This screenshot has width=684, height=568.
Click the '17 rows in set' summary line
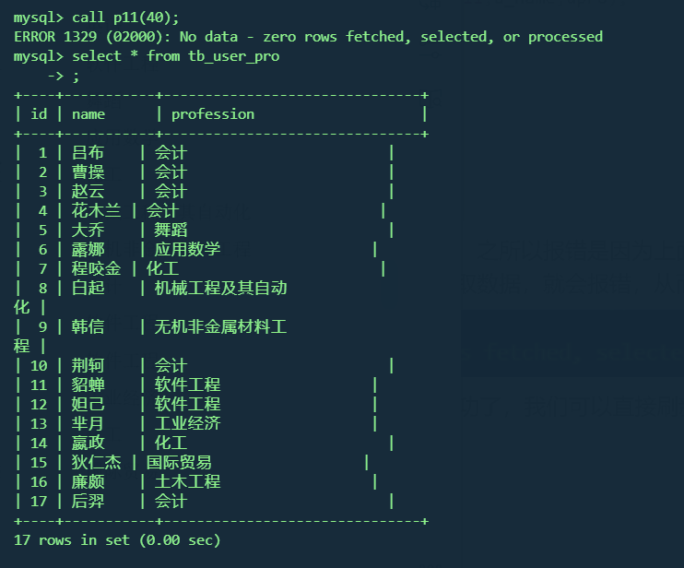pyautogui.click(x=117, y=540)
